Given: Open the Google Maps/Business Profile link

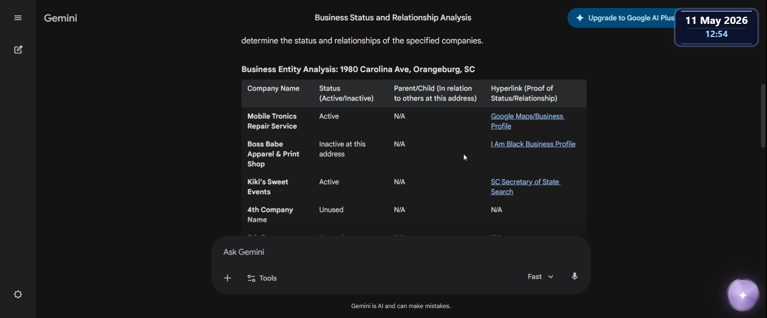Looking at the screenshot, I should click(x=527, y=121).
